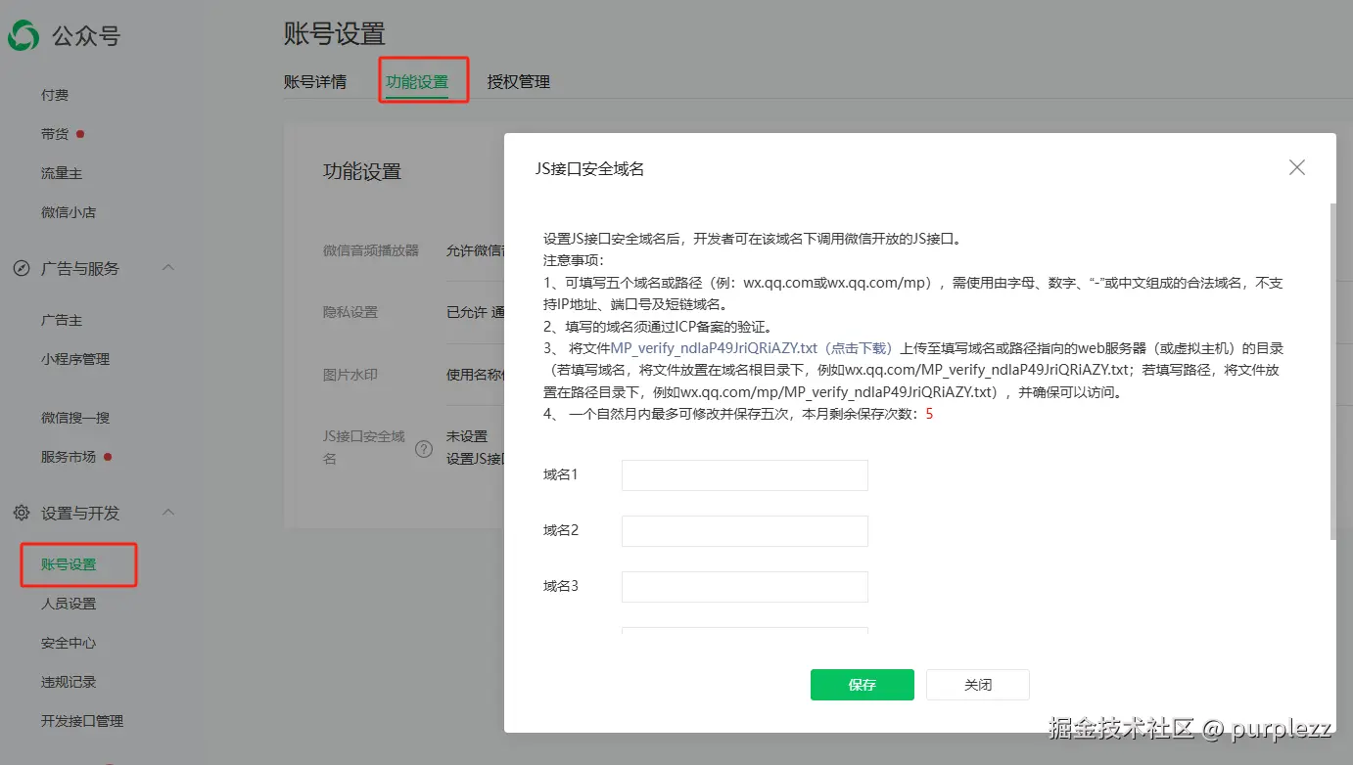Click the 设置与开发 section header
1353x765 pixels.
click(x=80, y=513)
